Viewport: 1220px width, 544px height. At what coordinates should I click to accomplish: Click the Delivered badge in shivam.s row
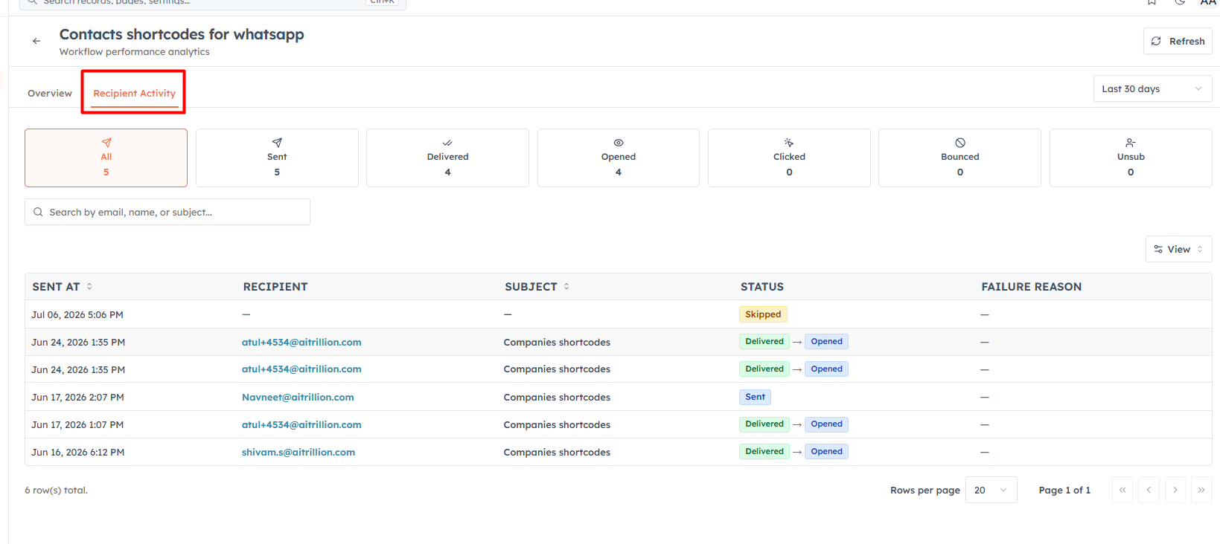(764, 451)
